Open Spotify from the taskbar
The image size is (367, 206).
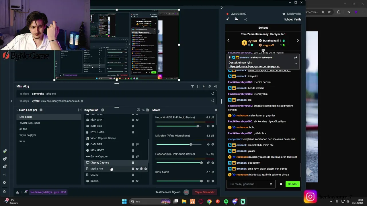[x=226, y=201]
